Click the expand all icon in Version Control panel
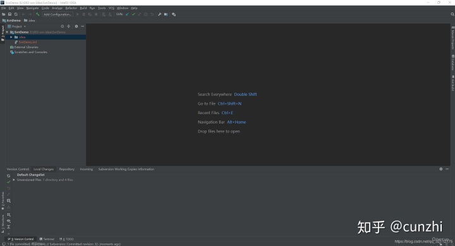The height and width of the screenshot is (246, 455). [x=8, y=227]
